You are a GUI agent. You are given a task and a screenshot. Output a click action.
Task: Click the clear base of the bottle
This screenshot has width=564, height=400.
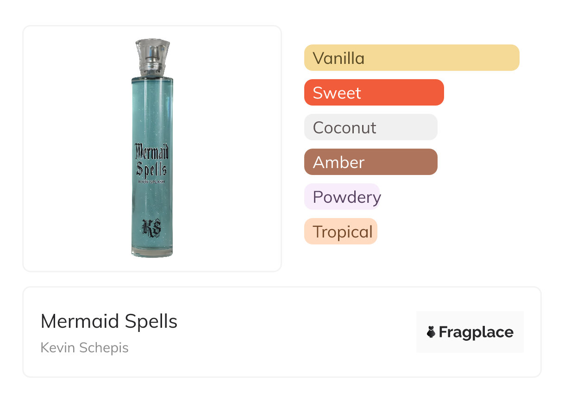152,252
